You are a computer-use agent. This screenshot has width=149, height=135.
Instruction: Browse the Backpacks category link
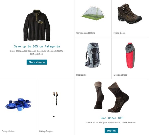pyautogui.click(x=81, y=75)
